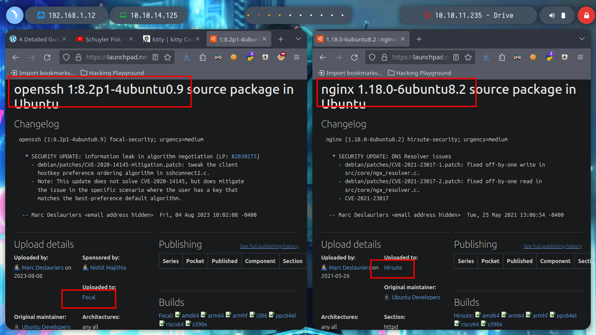The image size is (596, 335).
Task: See full publishing history in nginx page
Action: point(553,246)
